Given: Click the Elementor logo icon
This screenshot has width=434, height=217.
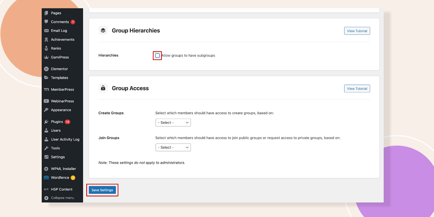Looking at the screenshot, I should pos(46,69).
